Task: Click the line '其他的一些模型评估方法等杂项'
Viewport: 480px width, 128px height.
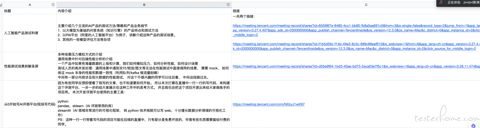Action: [x=84, y=40]
